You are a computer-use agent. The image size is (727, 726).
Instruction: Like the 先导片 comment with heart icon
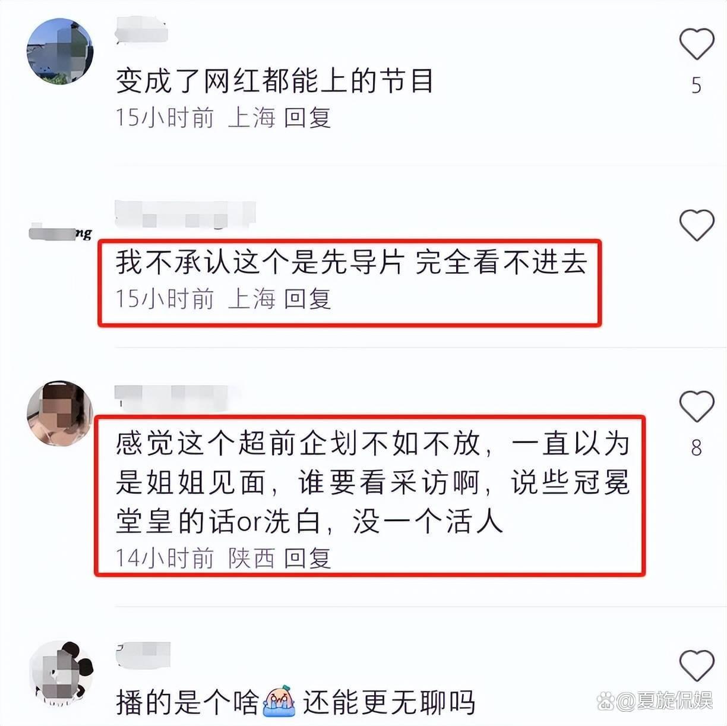[696, 225]
